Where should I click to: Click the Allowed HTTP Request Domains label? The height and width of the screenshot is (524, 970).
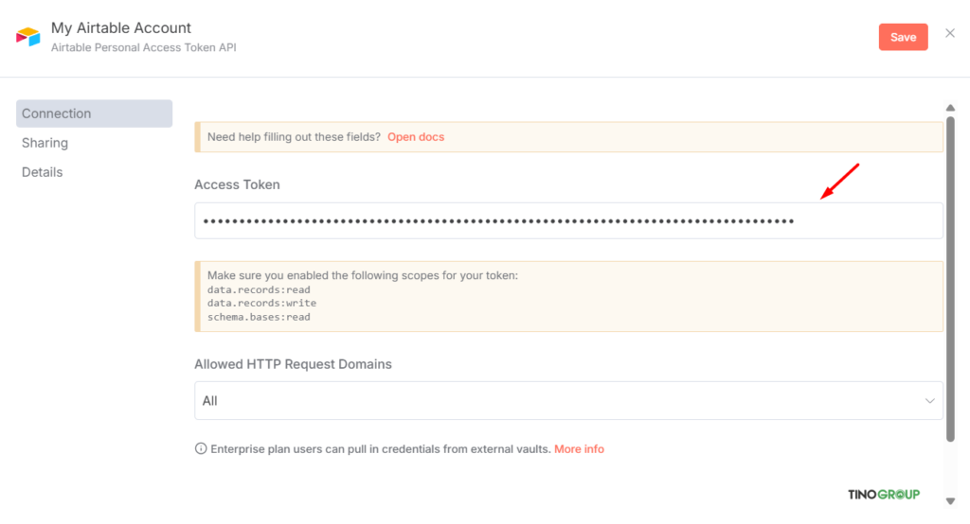point(293,364)
